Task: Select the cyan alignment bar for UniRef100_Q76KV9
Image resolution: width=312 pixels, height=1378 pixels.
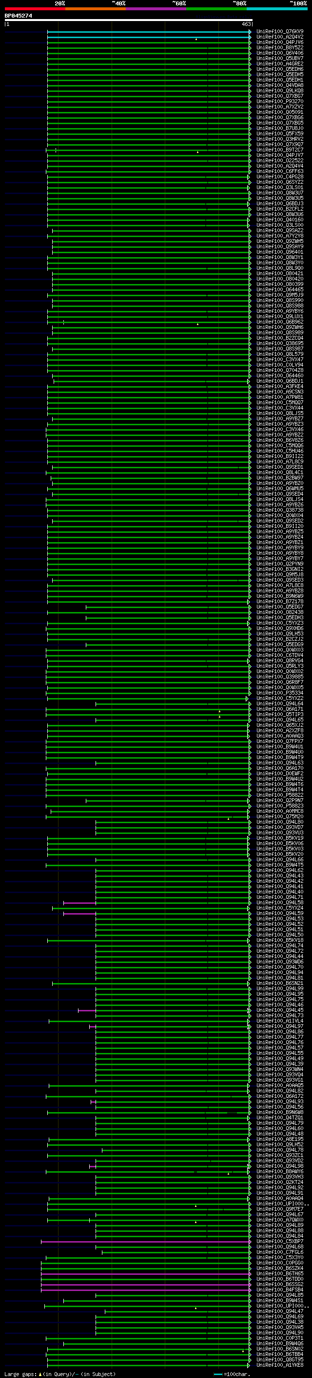Action: pyautogui.click(x=149, y=32)
